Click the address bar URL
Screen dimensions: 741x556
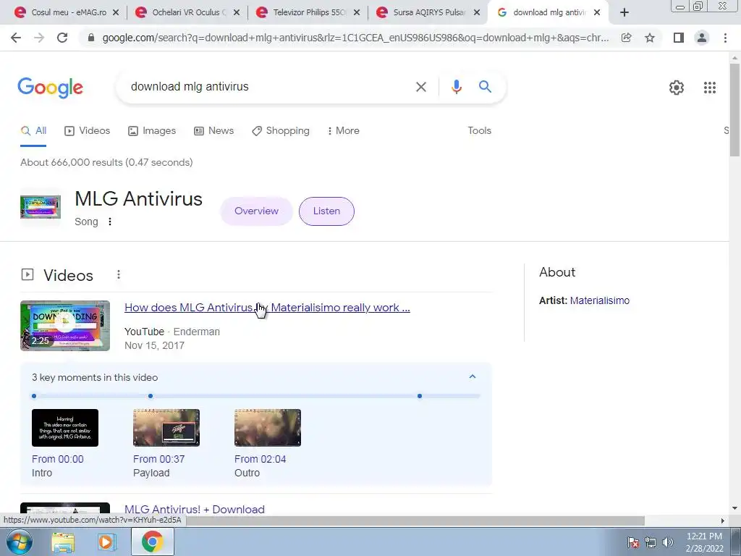click(355, 38)
